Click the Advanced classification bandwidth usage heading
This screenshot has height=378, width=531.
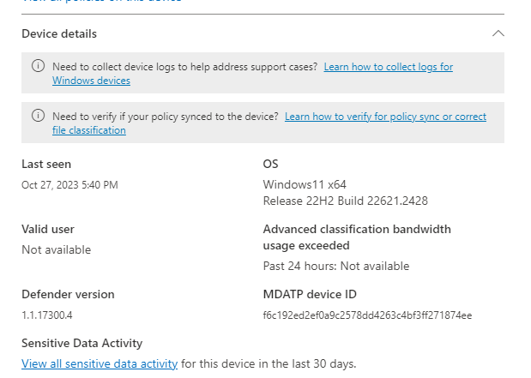(x=356, y=237)
